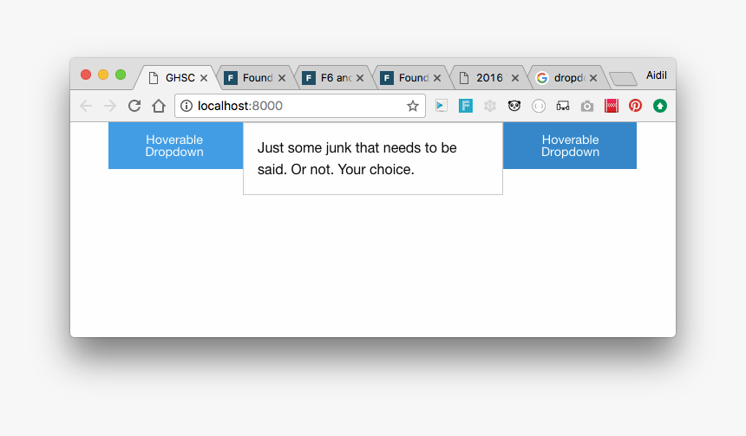
Task: Click the green up-arrow extension icon
Action: [x=660, y=106]
